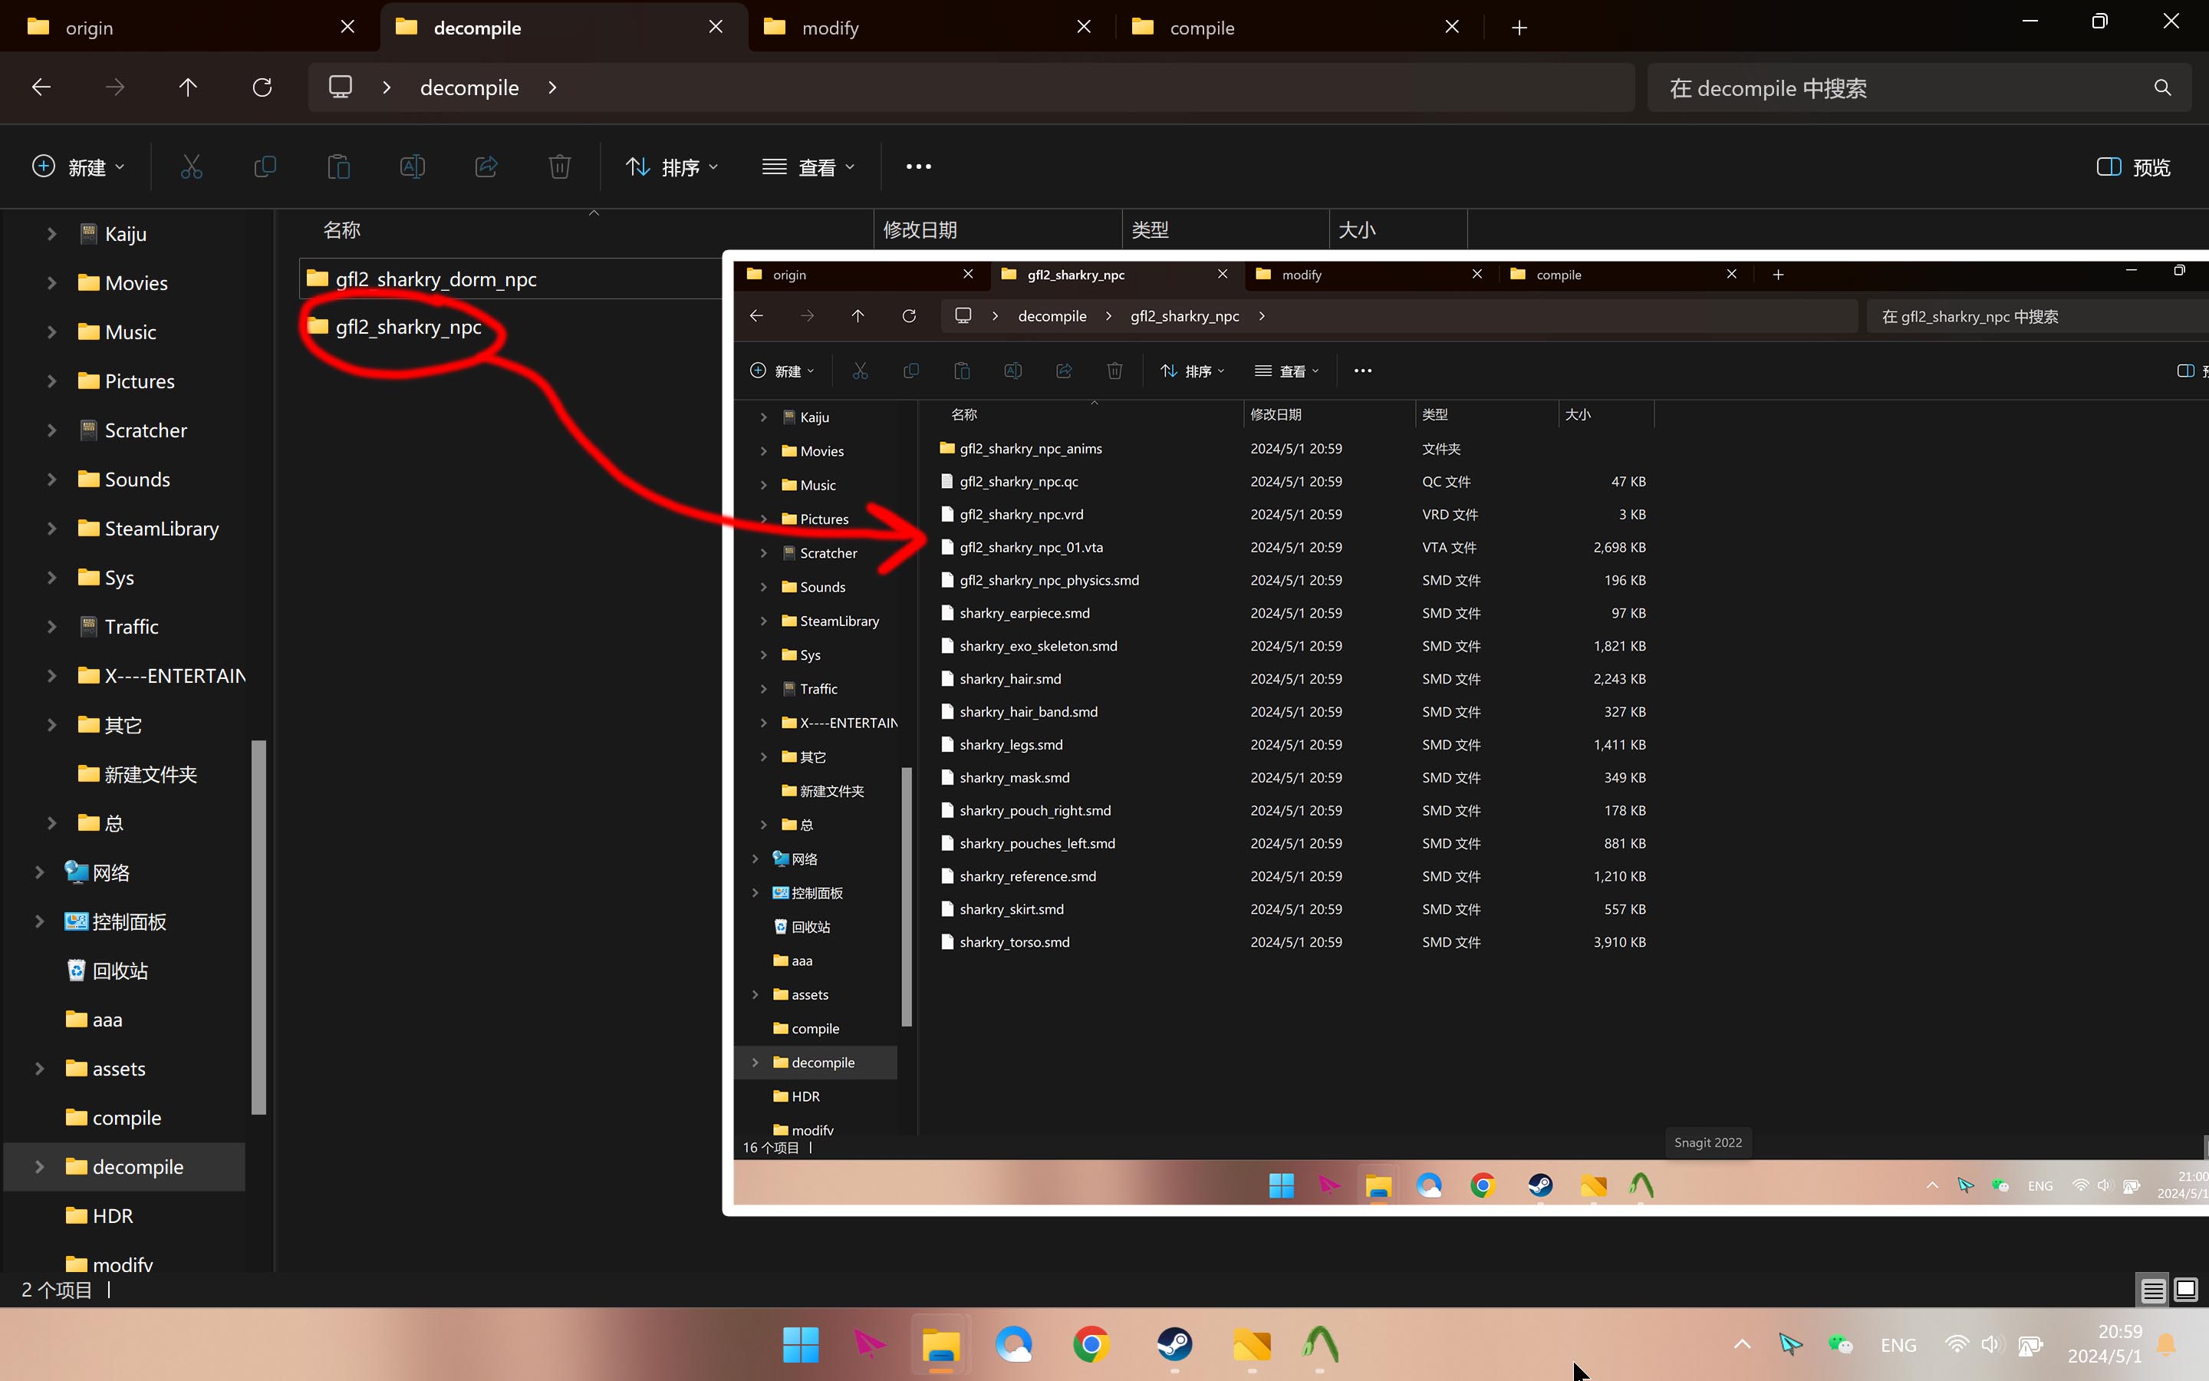The height and width of the screenshot is (1381, 2209).
Task: Click the Share icon in toolbar
Action: (x=486, y=166)
